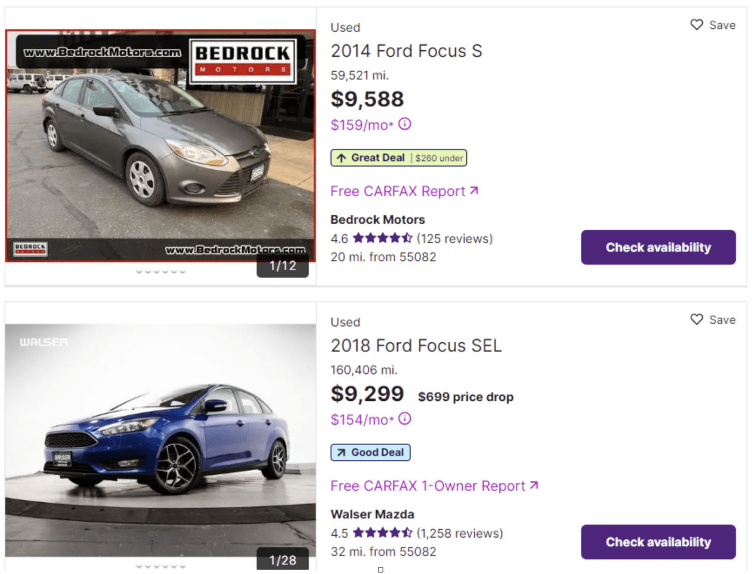The image size is (752, 574).
Task: View the gray Ford Focus photo
Action: [x=160, y=146]
